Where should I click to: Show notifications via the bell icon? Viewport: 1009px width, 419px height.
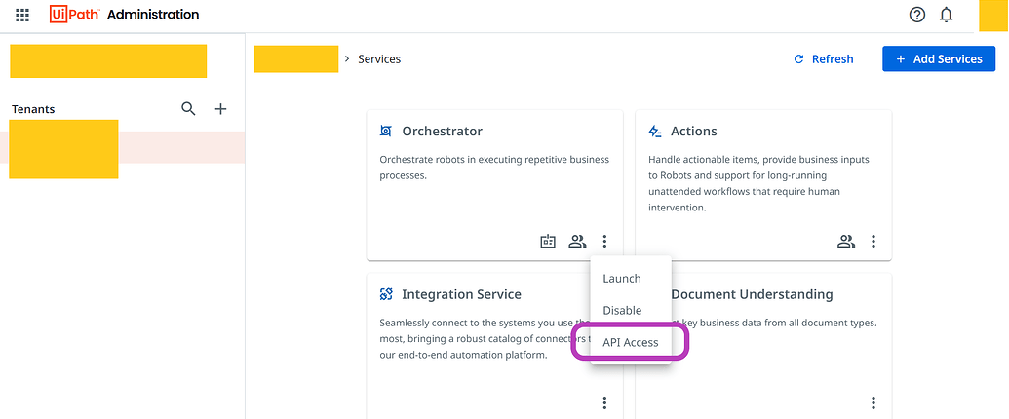(x=946, y=15)
